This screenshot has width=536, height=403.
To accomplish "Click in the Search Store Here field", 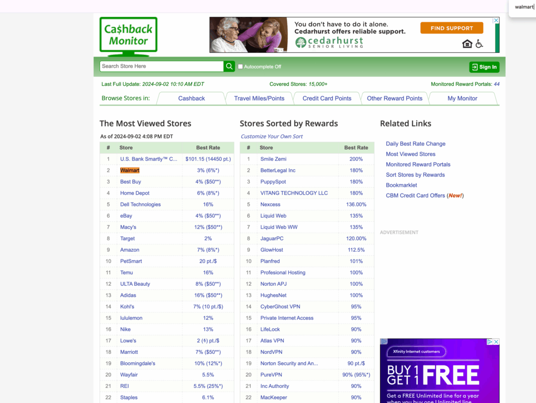I will [x=161, y=66].
